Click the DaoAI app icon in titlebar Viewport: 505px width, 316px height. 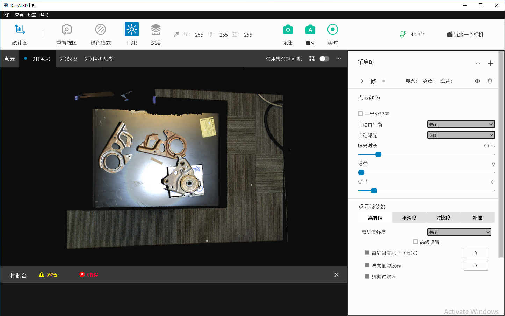pyautogui.click(x=6, y=5)
